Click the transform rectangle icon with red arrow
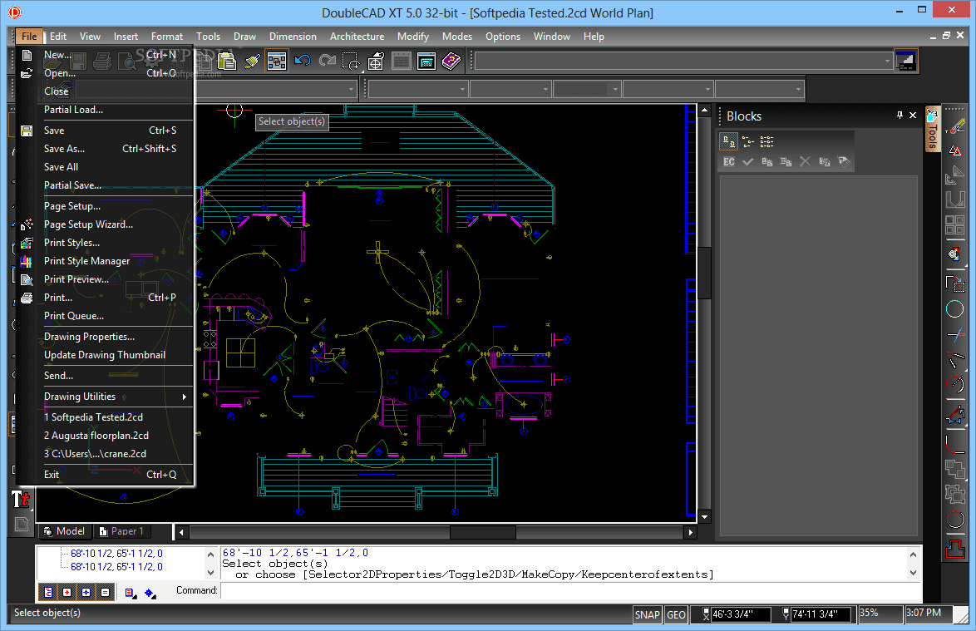 (955, 283)
